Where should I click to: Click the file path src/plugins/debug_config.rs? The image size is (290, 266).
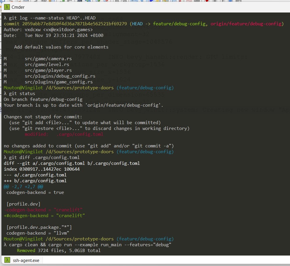[60, 76]
